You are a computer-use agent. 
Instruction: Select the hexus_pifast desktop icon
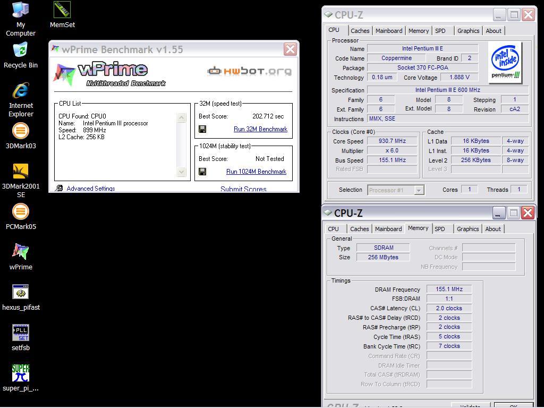(x=21, y=297)
